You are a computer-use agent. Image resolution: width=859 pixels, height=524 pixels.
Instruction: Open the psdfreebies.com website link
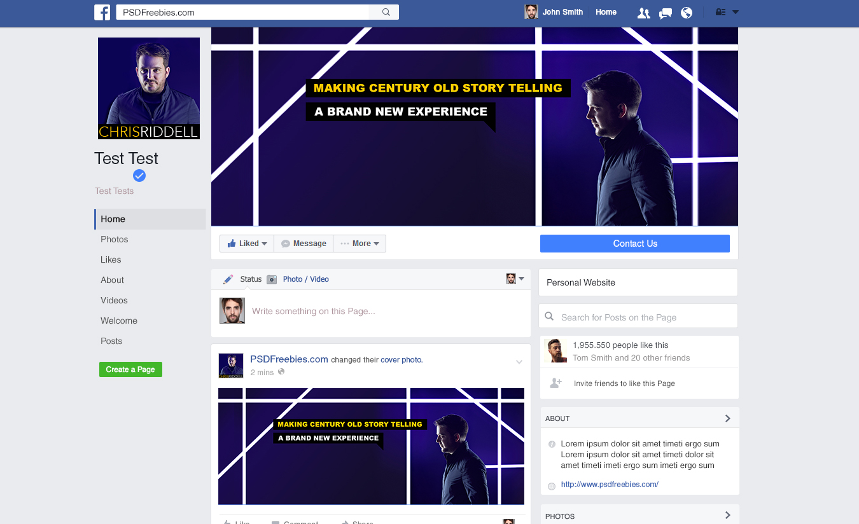point(610,484)
